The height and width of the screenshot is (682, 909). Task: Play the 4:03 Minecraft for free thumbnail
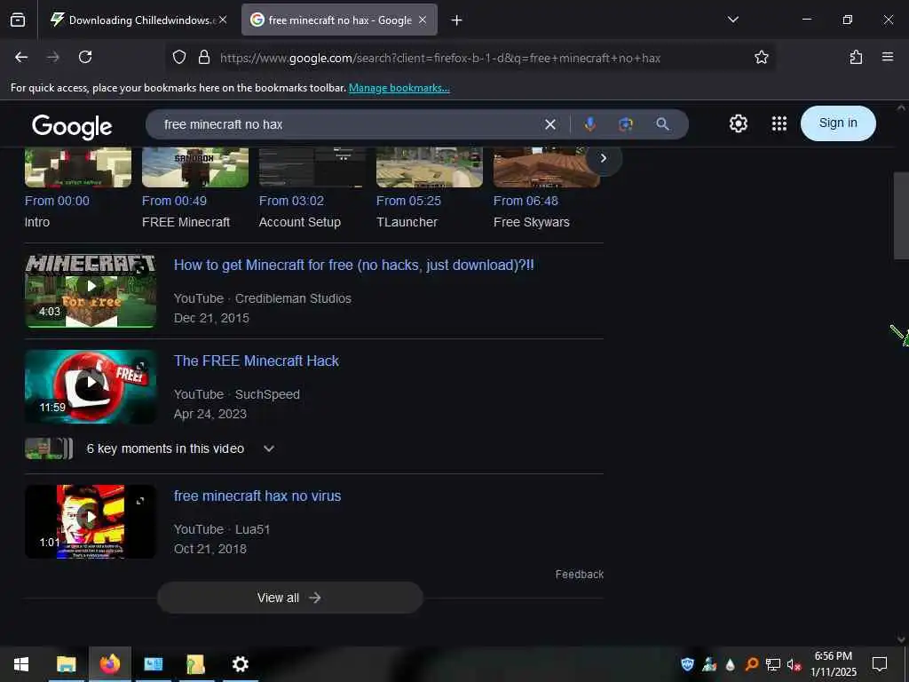click(x=91, y=291)
